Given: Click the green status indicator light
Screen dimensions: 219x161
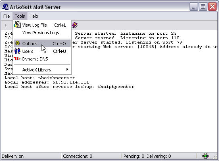Looking at the screenshot, I should [205, 156].
